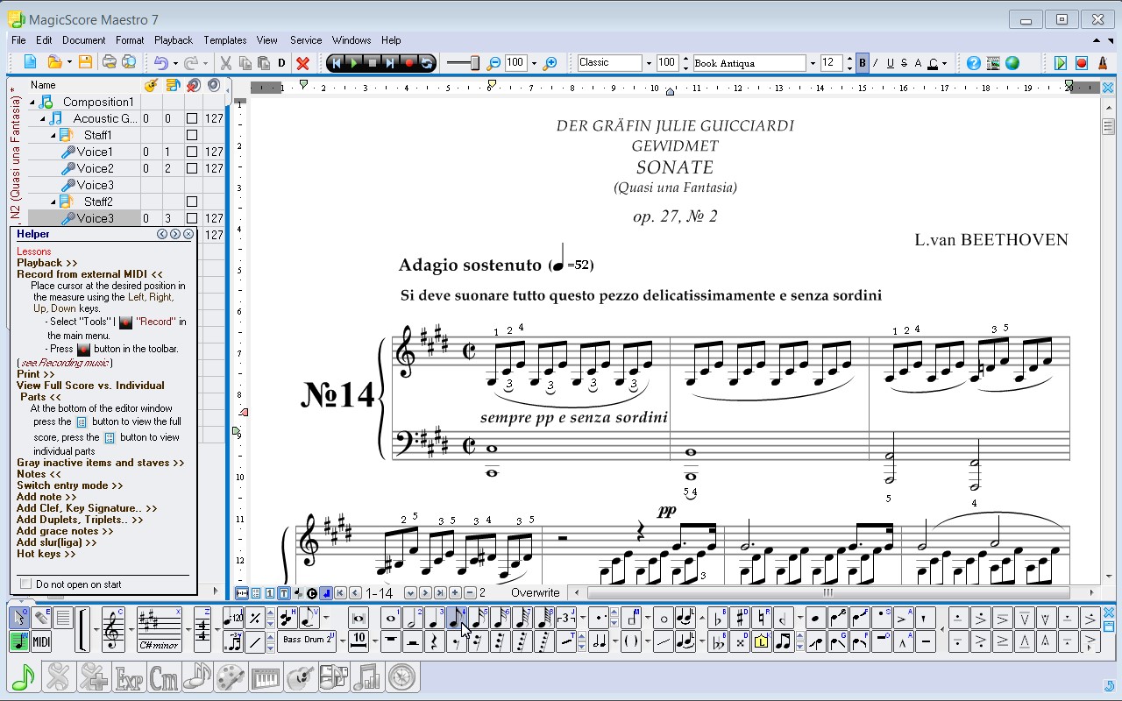Open the Templates menu
Screen dimensions: 1122x701
coord(224,39)
